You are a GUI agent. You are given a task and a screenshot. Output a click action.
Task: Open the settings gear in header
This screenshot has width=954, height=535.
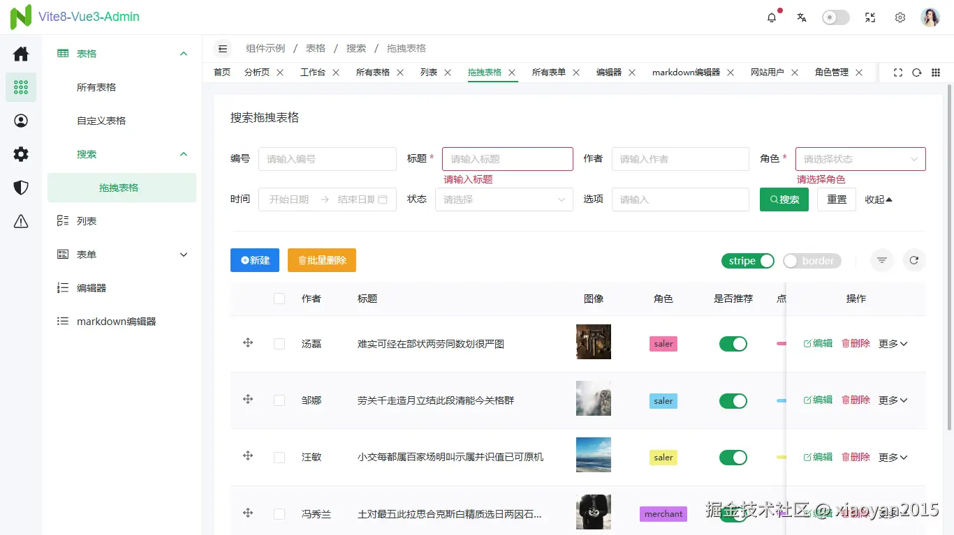tap(900, 17)
